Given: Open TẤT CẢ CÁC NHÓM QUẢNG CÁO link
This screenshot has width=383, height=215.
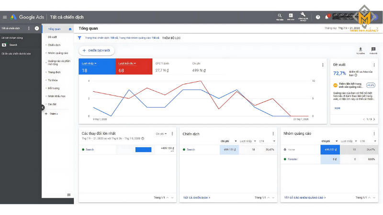Looking at the screenshot, I should pos(305,198).
